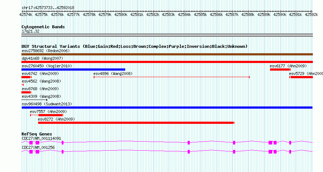Click the 42577k ruler tick label
323x172 pixels.
[73, 14]
